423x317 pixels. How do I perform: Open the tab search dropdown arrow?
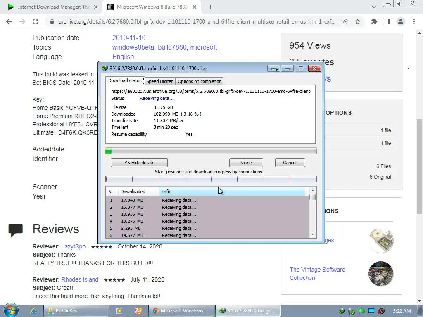[x=373, y=7]
